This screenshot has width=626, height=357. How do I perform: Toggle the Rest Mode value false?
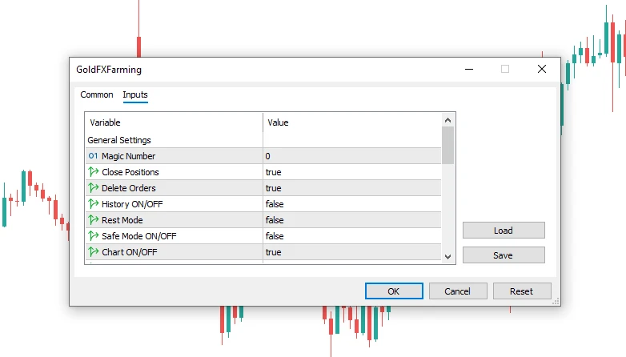352,220
